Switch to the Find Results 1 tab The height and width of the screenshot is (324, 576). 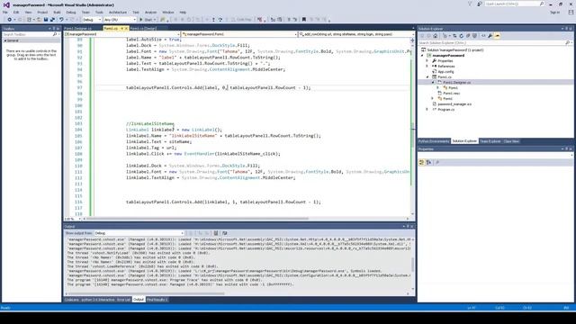[157, 300]
